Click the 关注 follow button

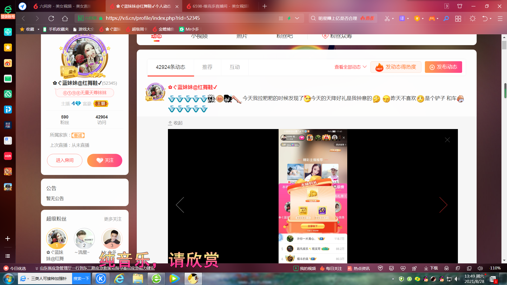point(105,160)
